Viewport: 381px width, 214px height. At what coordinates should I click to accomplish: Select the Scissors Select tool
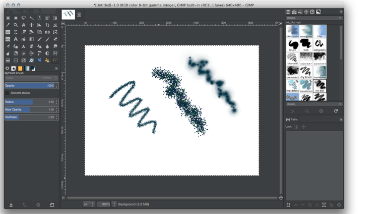click(55, 25)
